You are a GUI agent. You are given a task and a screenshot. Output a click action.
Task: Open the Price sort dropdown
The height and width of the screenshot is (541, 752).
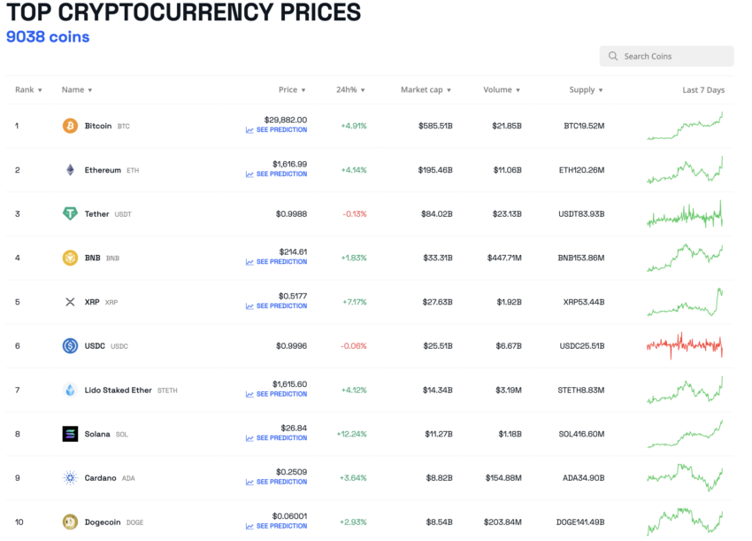tap(292, 89)
